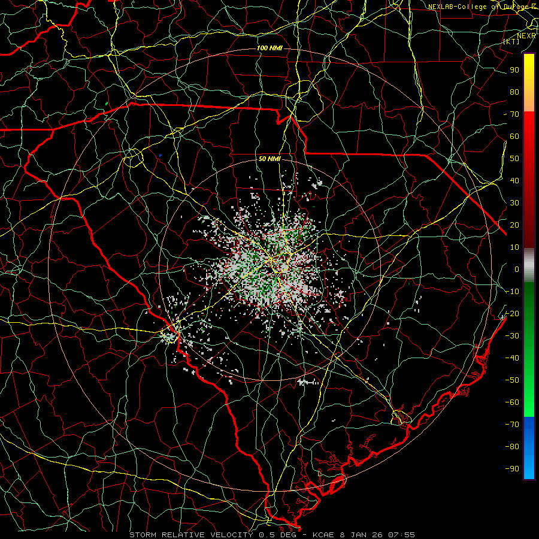Click the -60 scale label
This screenshot has width=539, height=539.
512,402
